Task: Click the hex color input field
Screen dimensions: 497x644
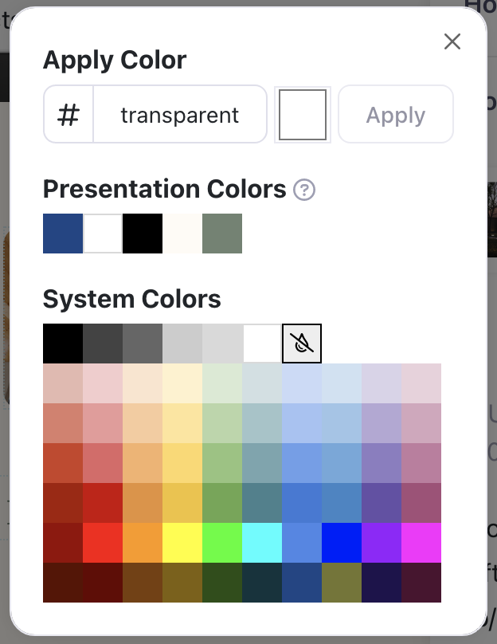Action: point(180,115)
